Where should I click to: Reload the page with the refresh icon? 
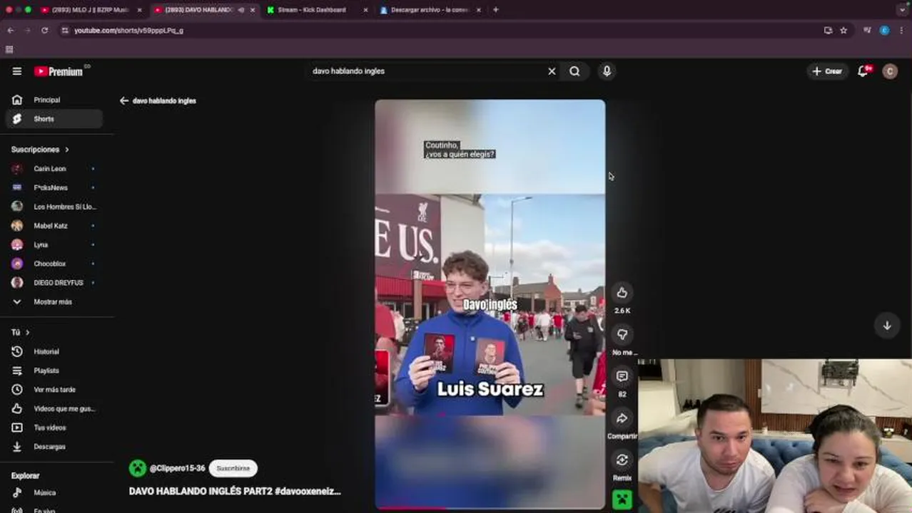pos(44,31)
